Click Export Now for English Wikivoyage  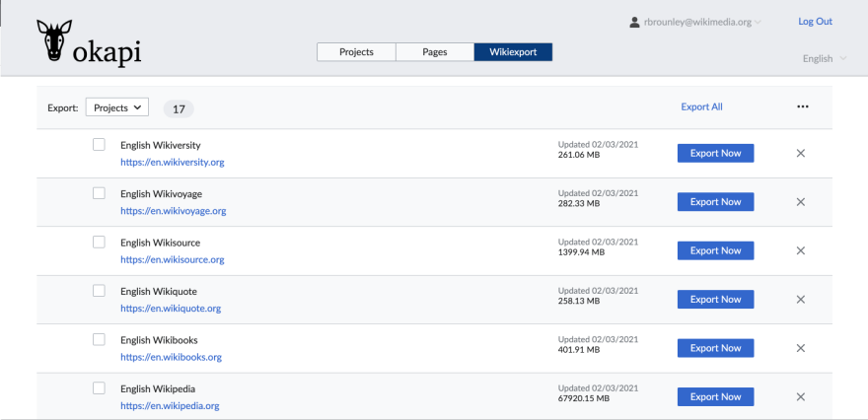click(x=715, y=202)
